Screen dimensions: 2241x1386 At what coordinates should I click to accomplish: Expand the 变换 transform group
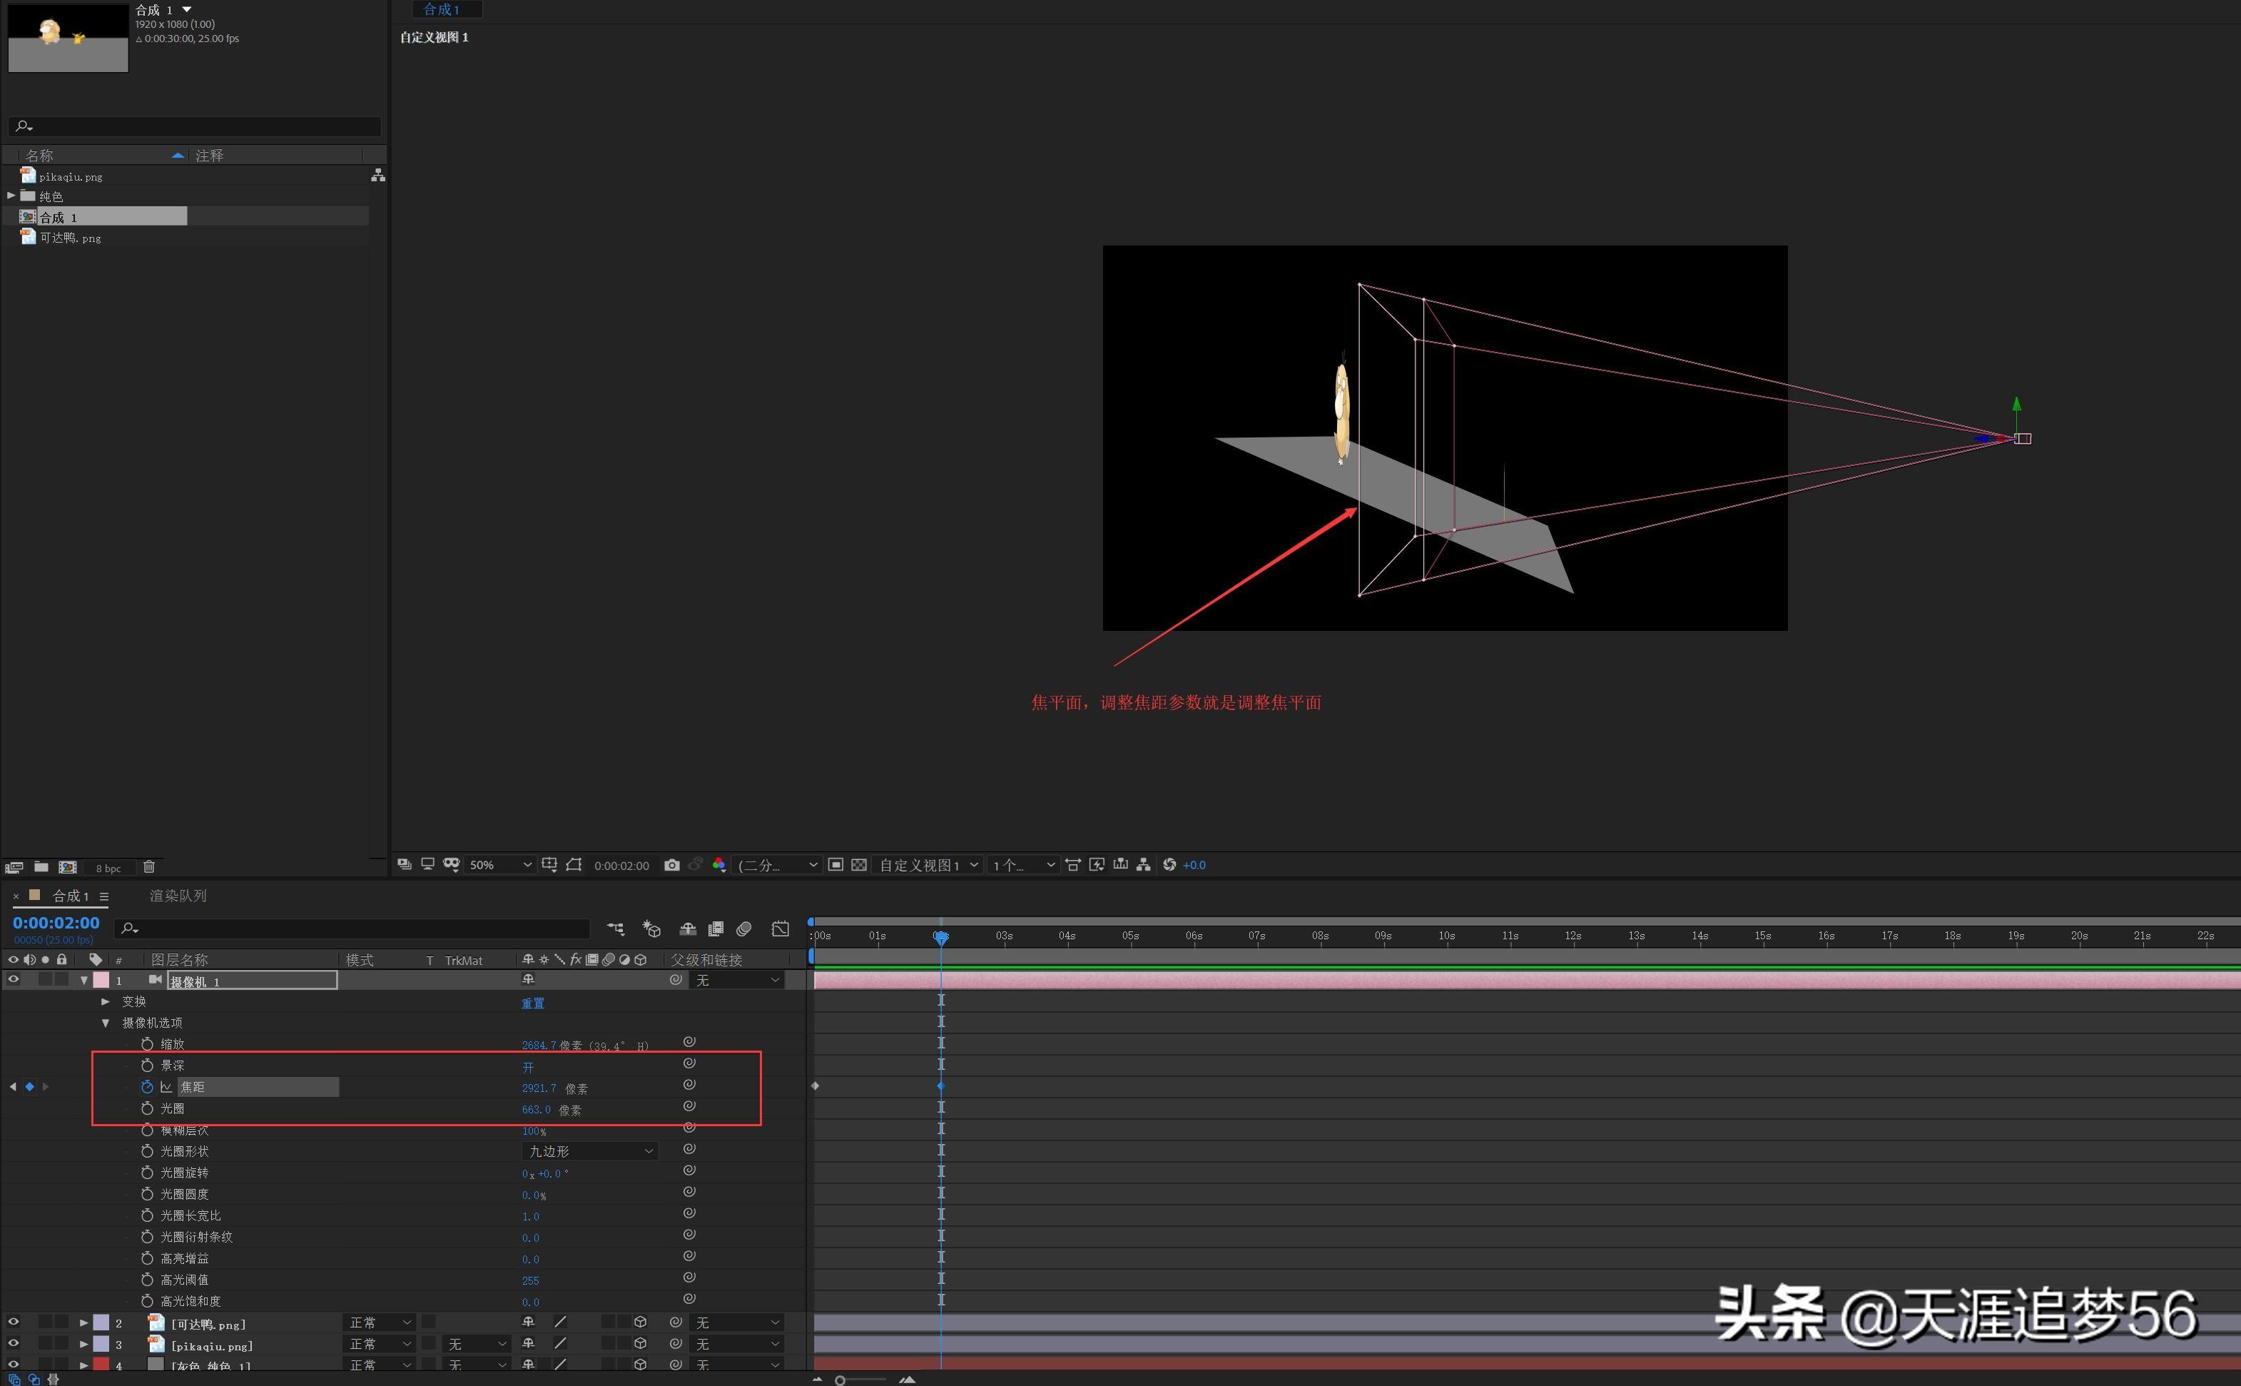coord(106,1001)
